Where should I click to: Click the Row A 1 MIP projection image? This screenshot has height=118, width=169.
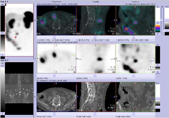pos(19,30)
